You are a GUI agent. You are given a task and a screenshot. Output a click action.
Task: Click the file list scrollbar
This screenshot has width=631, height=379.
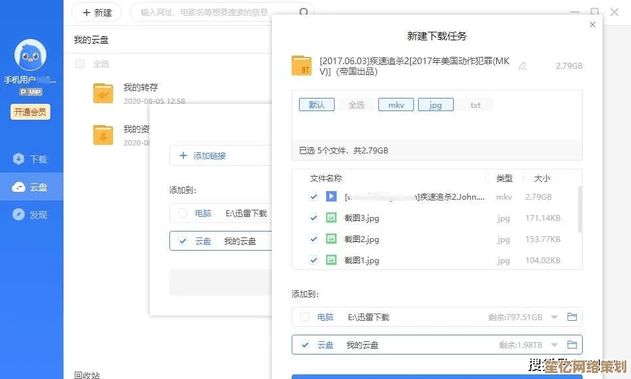click(579, 209)
